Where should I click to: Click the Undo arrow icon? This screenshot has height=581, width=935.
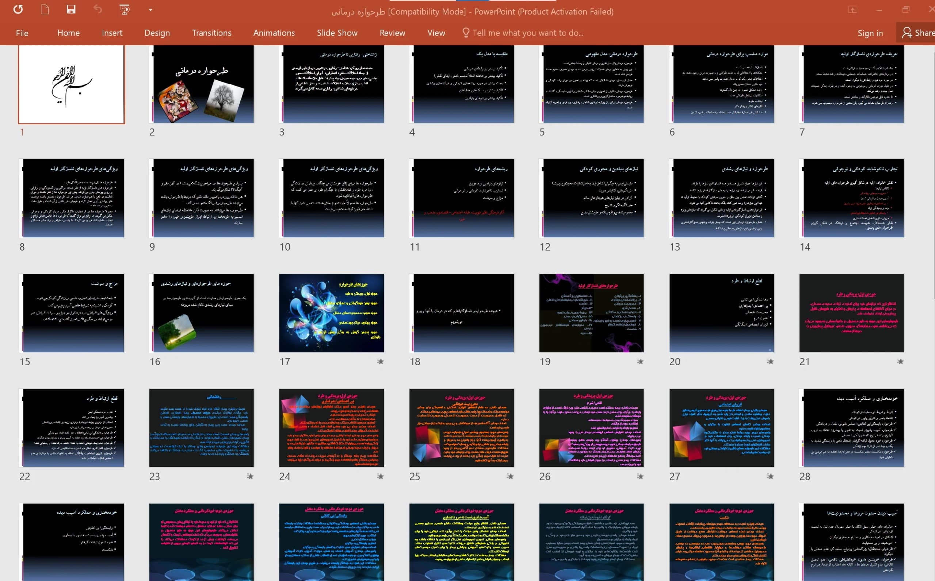[x=98, y=9]
